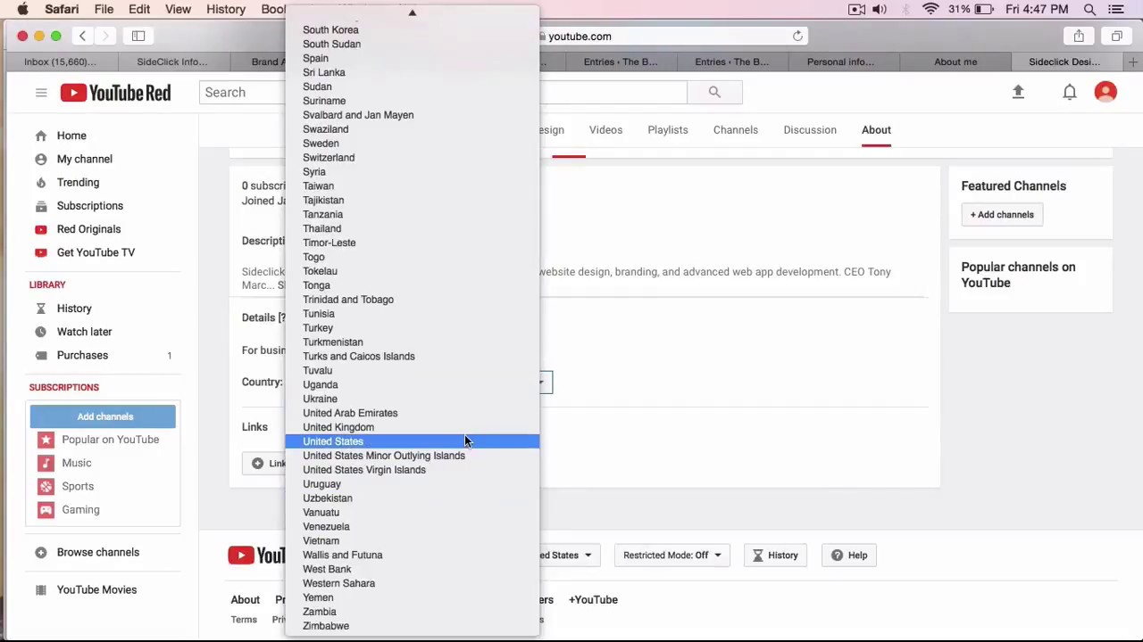
Task: Click the footer History button
Action: pos(775,556)
